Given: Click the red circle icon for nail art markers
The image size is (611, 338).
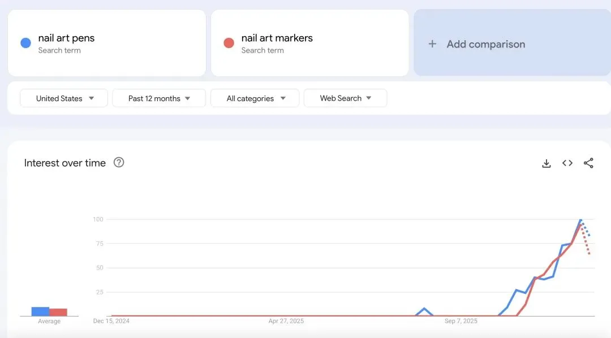Looking at the screenshot, I should (x=229, y=42).
